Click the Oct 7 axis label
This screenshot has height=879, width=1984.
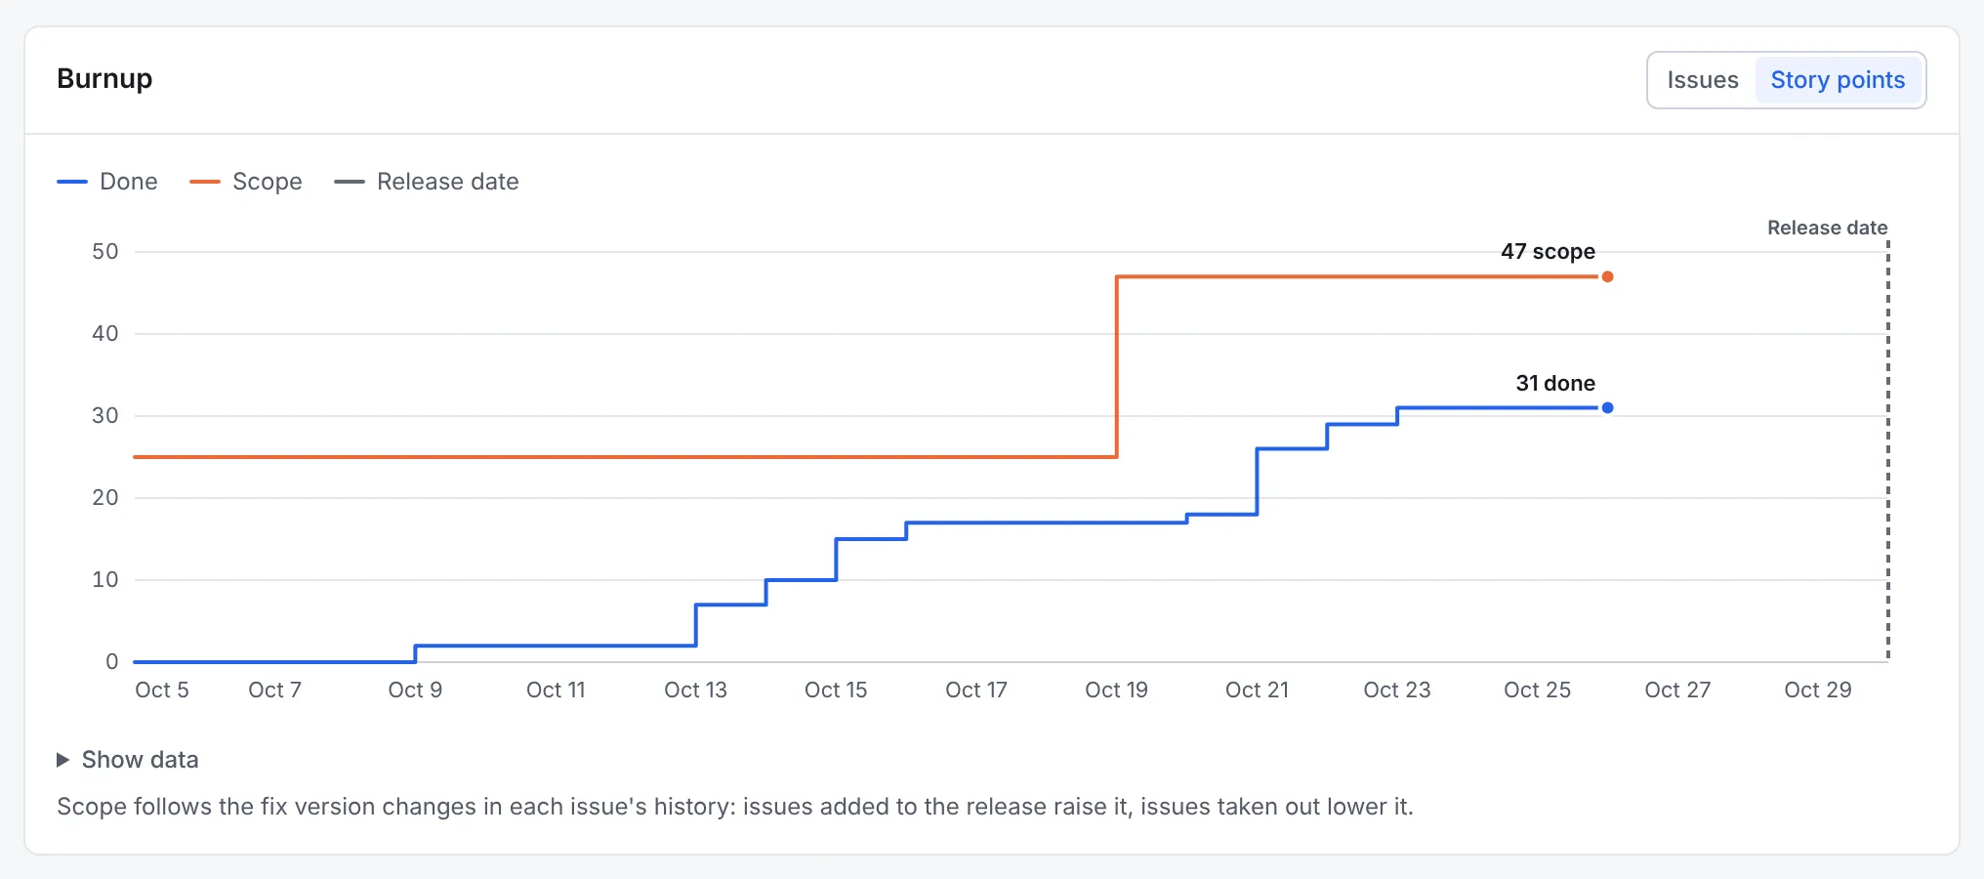pyautogui.click(x=275, y=690)
